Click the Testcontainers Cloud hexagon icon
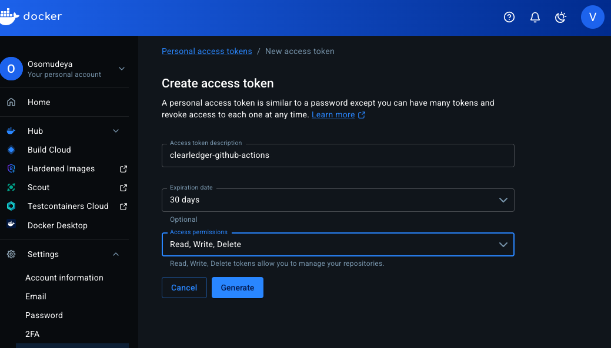Image resolution: width=611 pixels, height=348 pixels. [x=11, y=206]
